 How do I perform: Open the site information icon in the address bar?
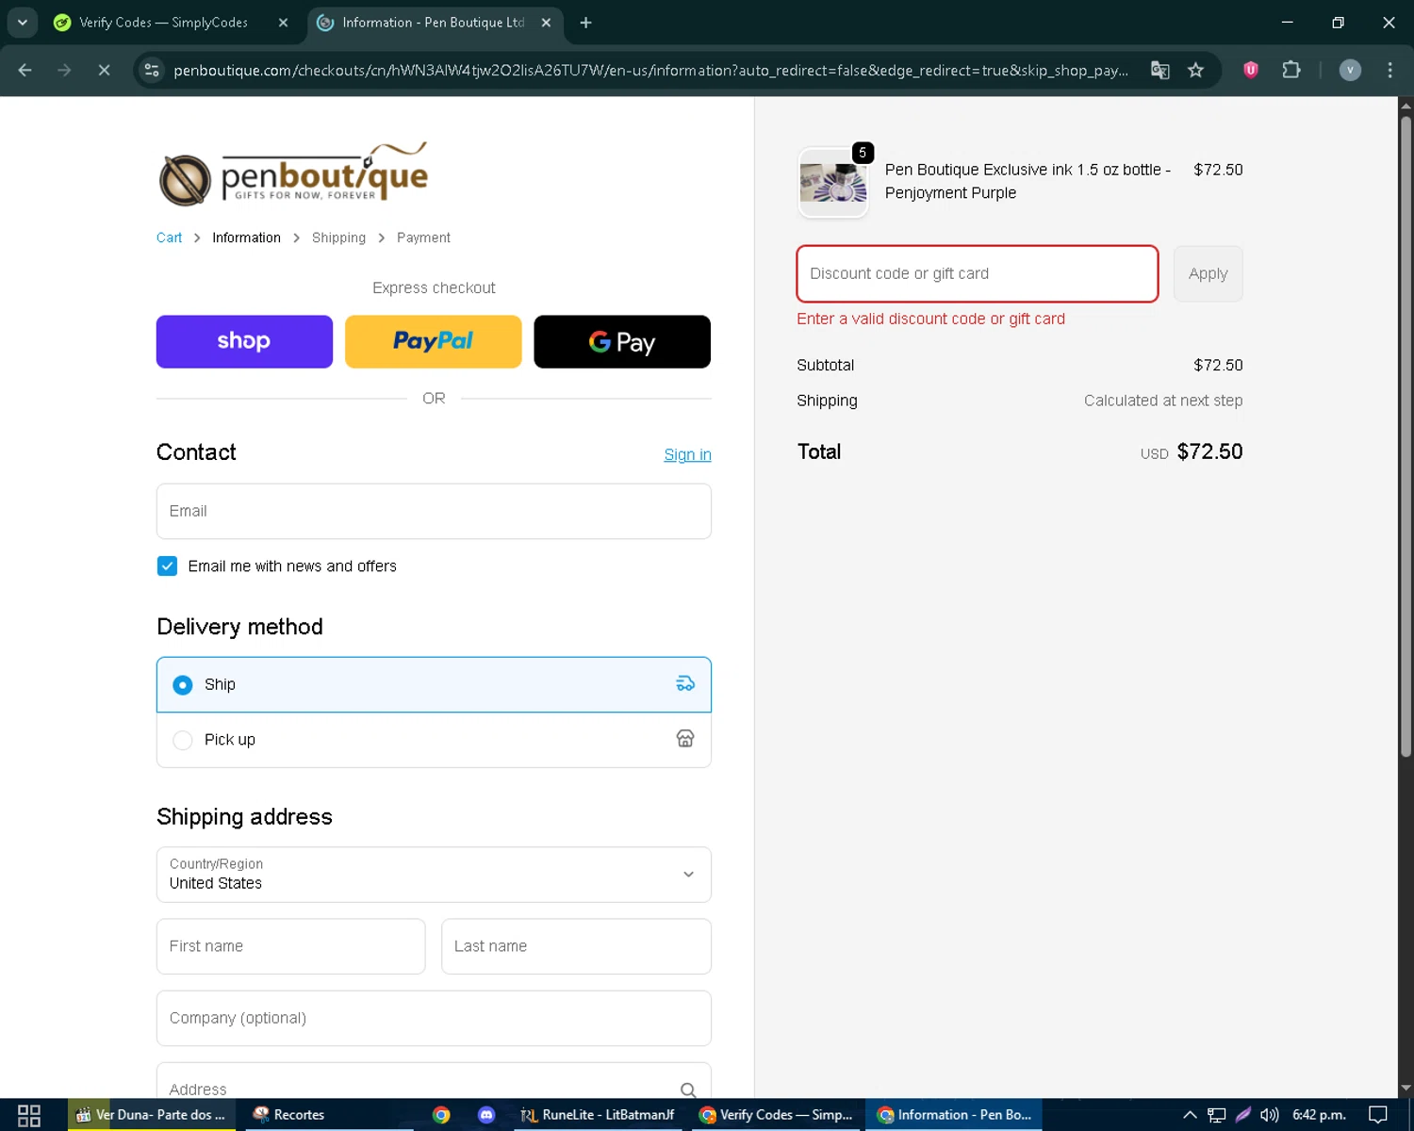152,70
